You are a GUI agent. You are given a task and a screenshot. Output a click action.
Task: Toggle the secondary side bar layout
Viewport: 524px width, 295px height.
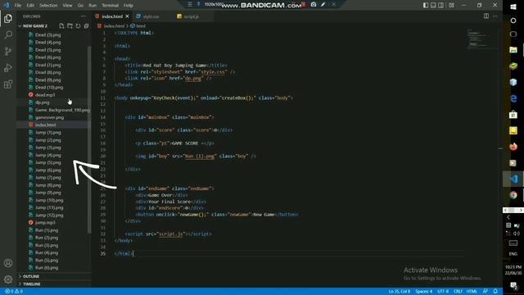point(441,6)
